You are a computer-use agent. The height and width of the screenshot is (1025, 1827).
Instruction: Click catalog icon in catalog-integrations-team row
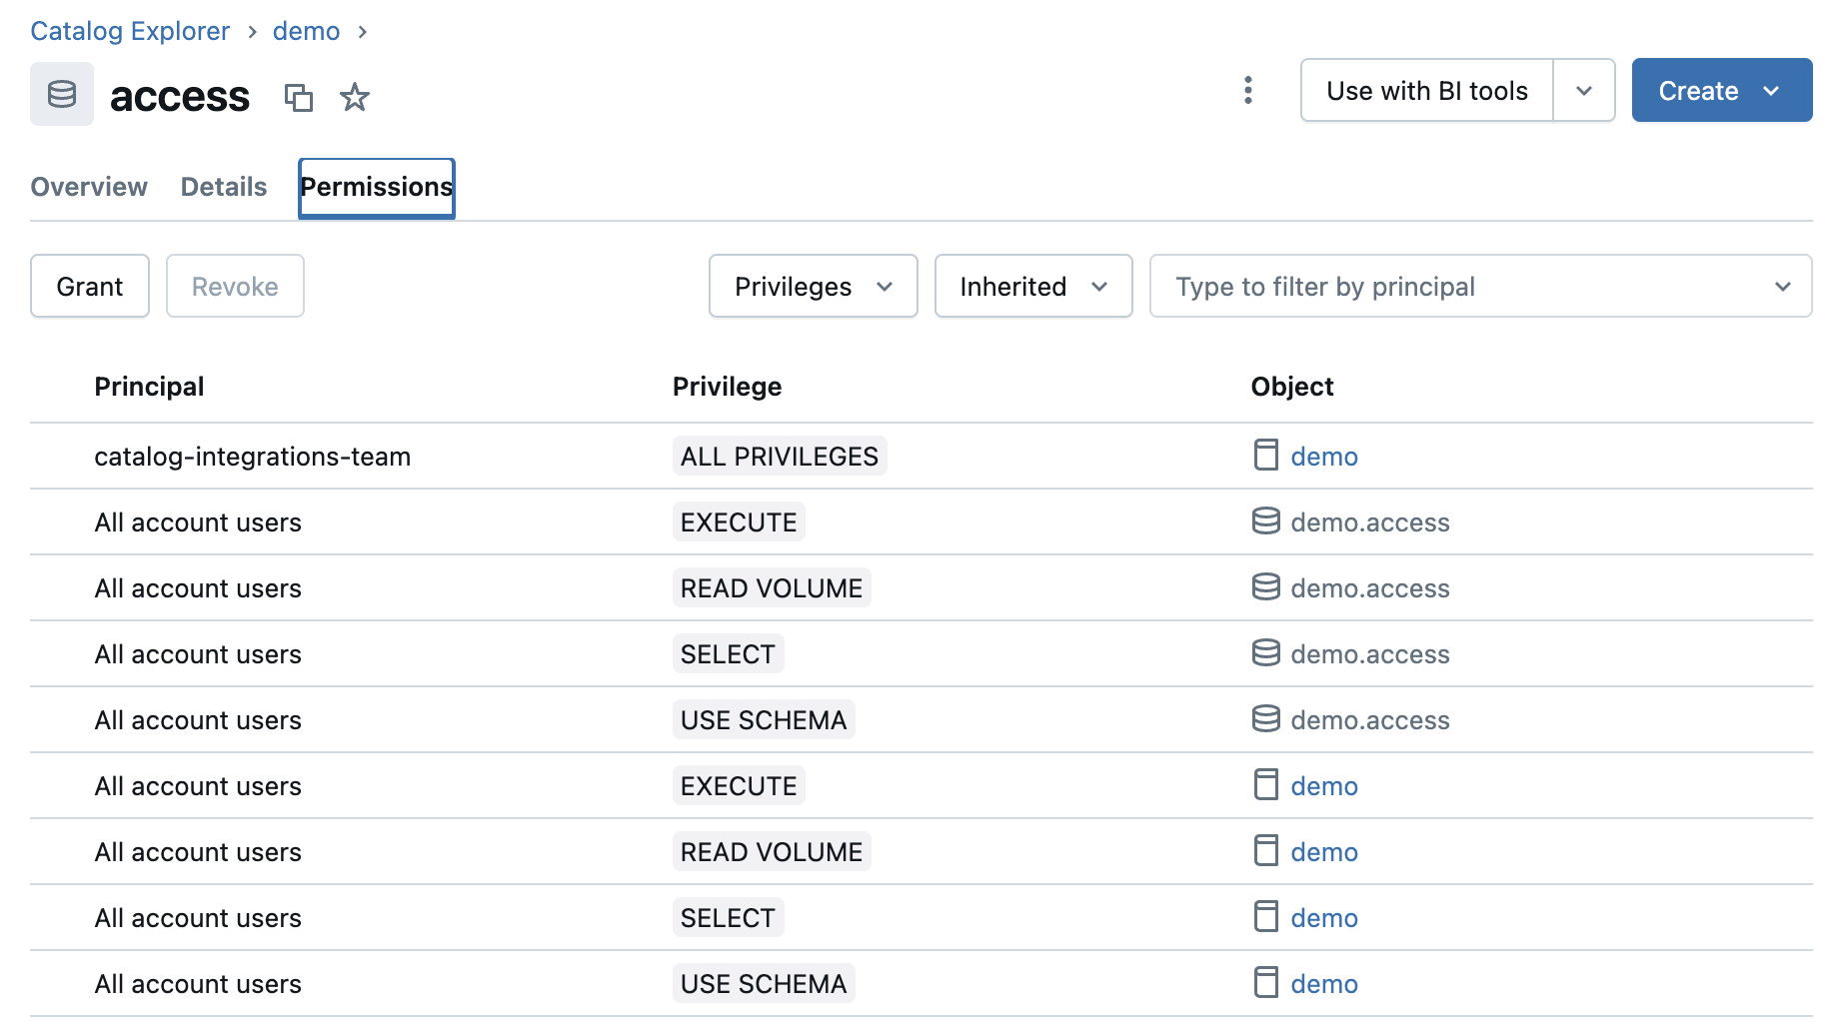click(x=1265, y=456)
